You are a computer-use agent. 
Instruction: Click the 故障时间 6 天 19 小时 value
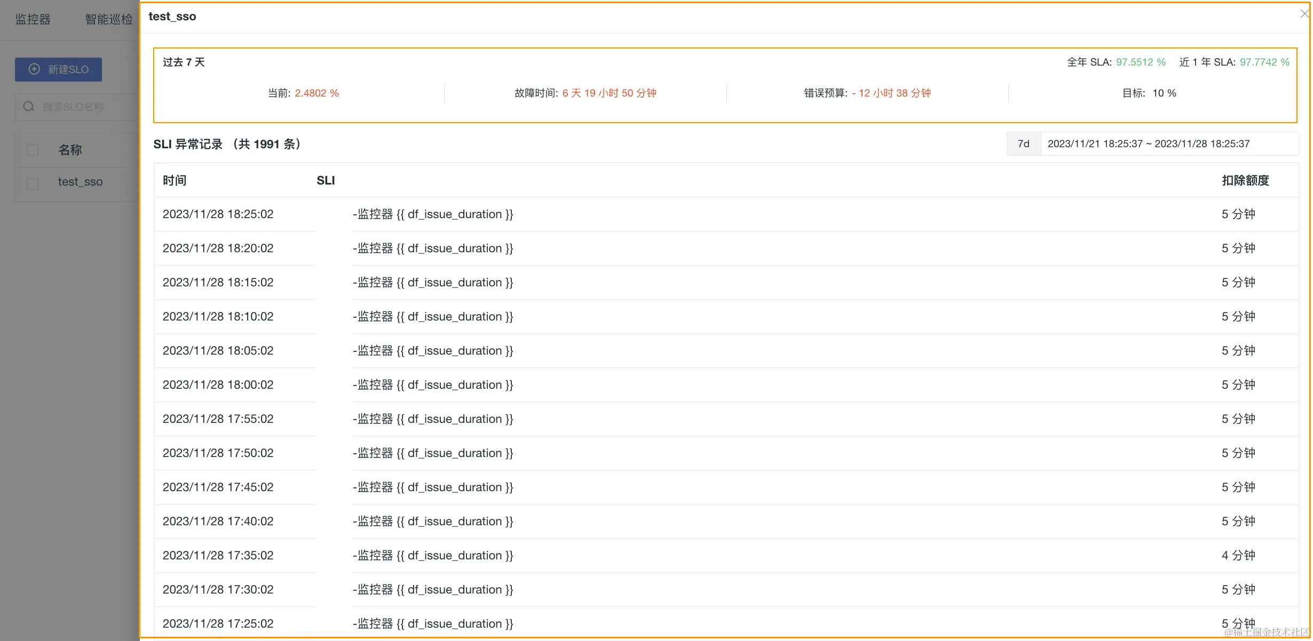click(609, 93)
